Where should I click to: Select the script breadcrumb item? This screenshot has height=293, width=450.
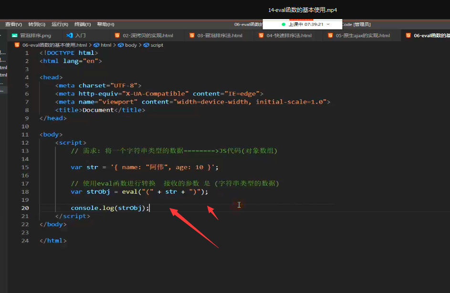(x=157, y=45)
